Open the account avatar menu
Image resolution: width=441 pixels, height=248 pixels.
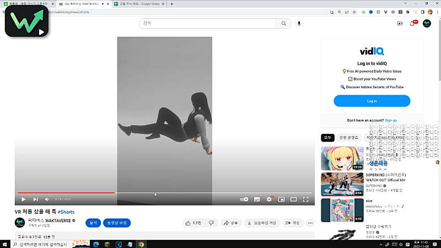tap(427, 23)
